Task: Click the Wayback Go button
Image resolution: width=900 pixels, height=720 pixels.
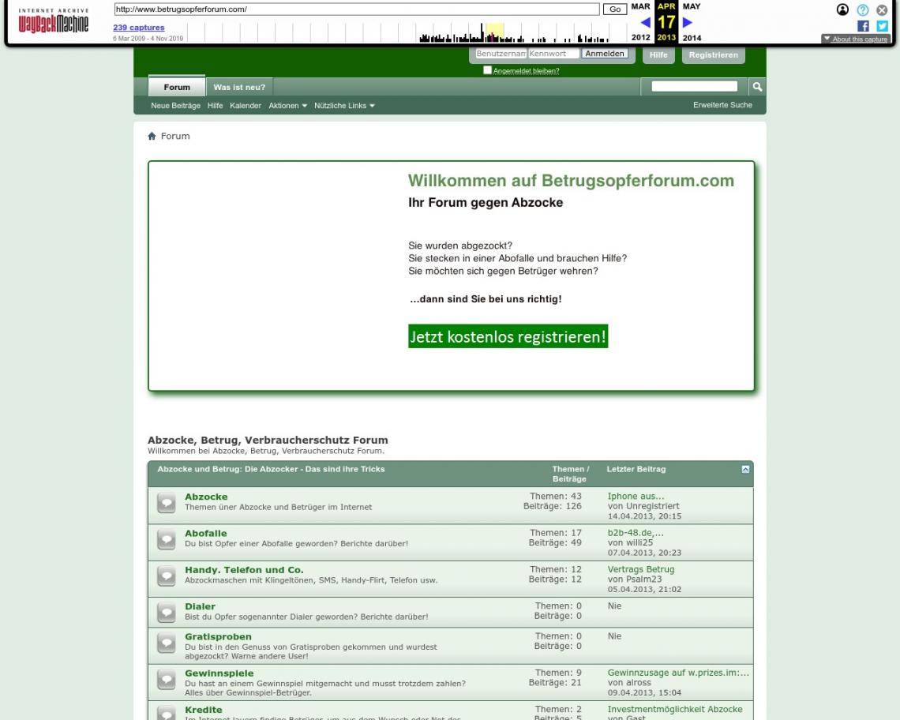Action: click(x=615, y=9)
